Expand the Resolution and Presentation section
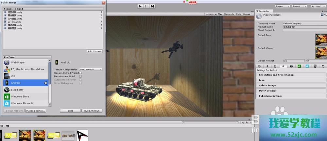The width and height of the screenshot is (327, 141). (276, 75)
